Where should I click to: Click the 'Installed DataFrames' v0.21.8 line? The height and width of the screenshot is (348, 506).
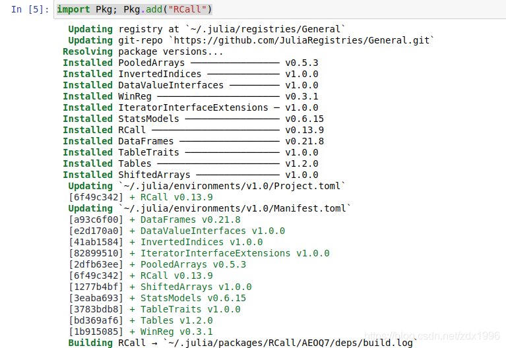coord(193,141)
